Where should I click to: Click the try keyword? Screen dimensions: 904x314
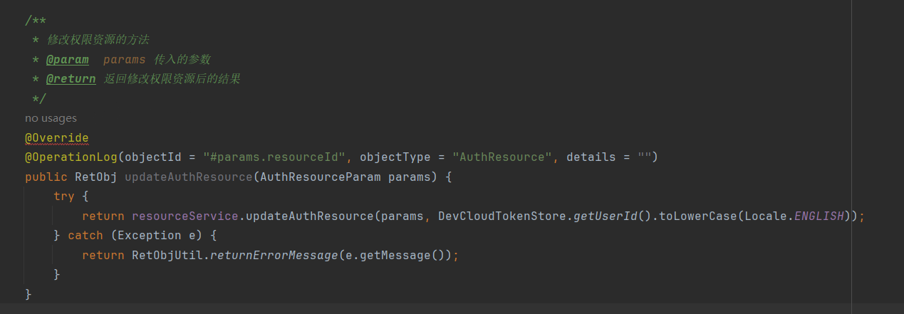(63, 196)
